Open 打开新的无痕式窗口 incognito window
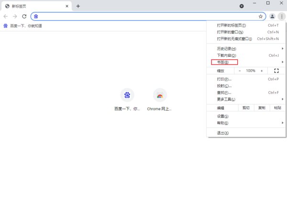This screenshot has width=287, height=202. pyautogui.click(x=246, y=39)
